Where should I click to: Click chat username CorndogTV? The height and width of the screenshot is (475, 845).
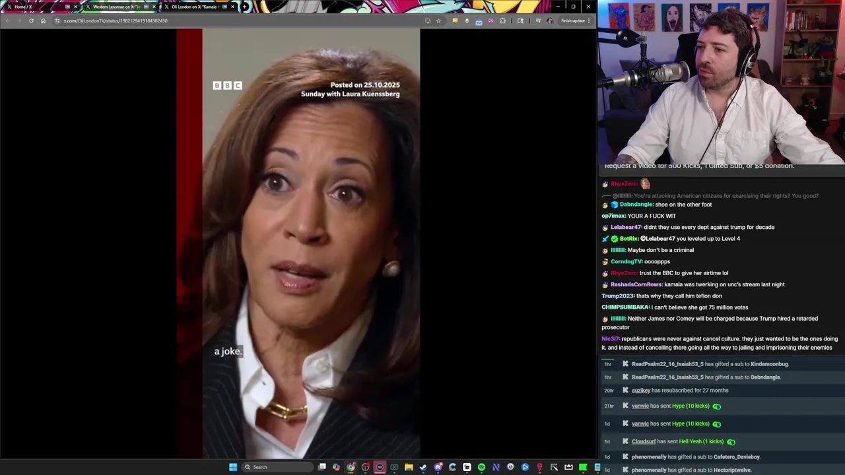click(x=626, y=261)
